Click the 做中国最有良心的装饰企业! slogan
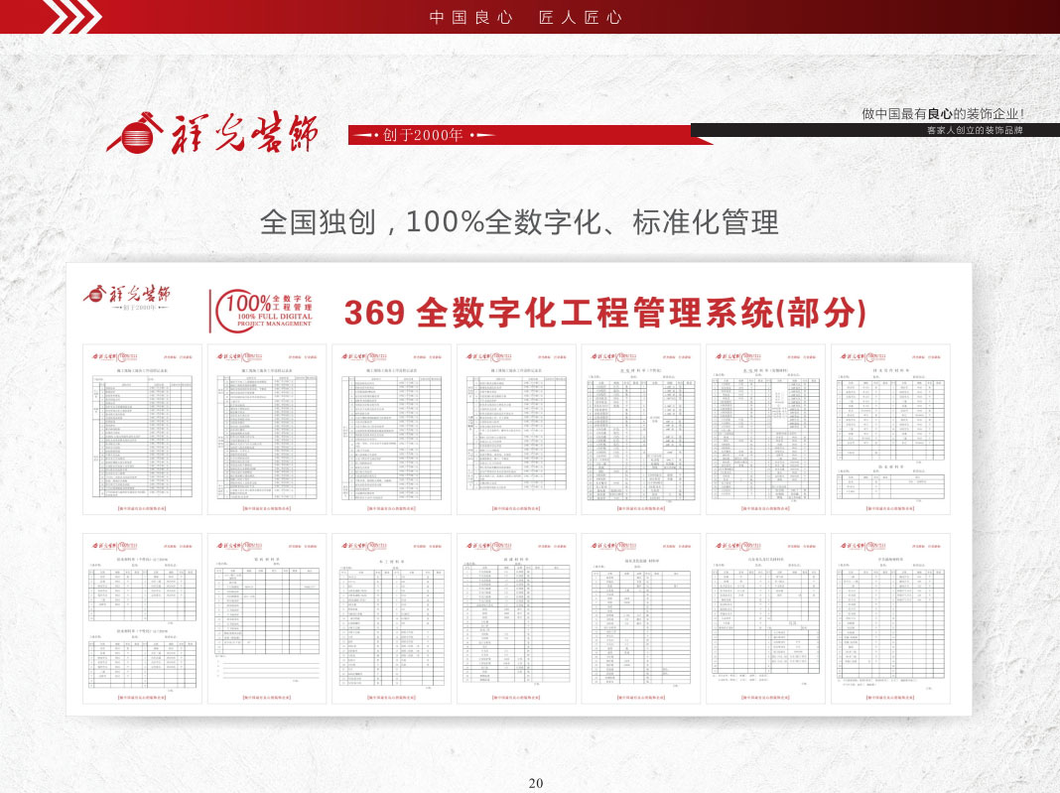The image size is (1060, 793). 942,113
